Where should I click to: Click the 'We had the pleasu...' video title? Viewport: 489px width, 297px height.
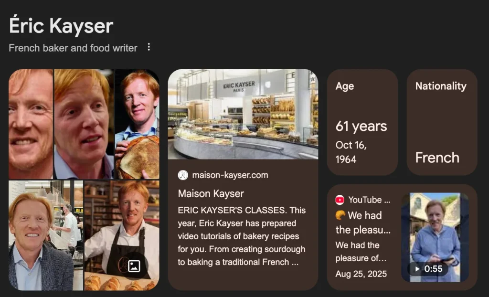tap(363, 223)
